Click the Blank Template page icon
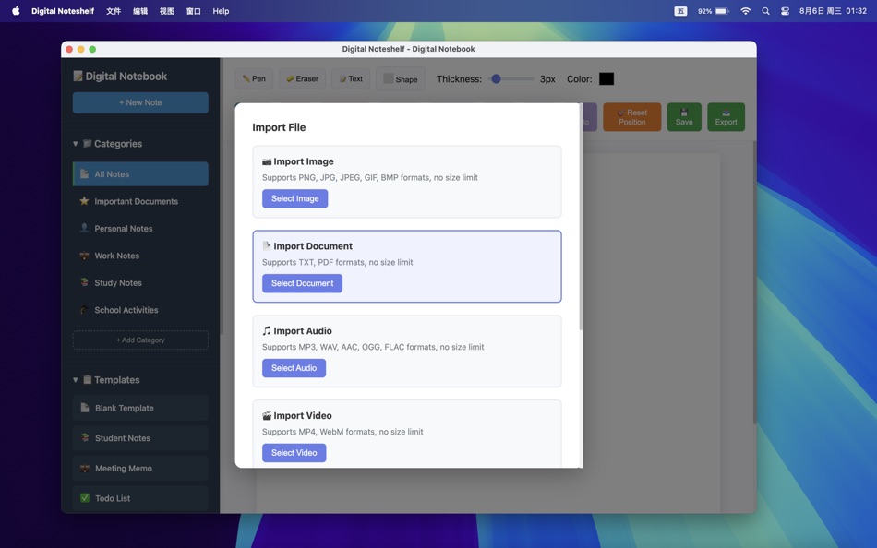This screenshot has height=548, width=877. click(x=84, y=408)
